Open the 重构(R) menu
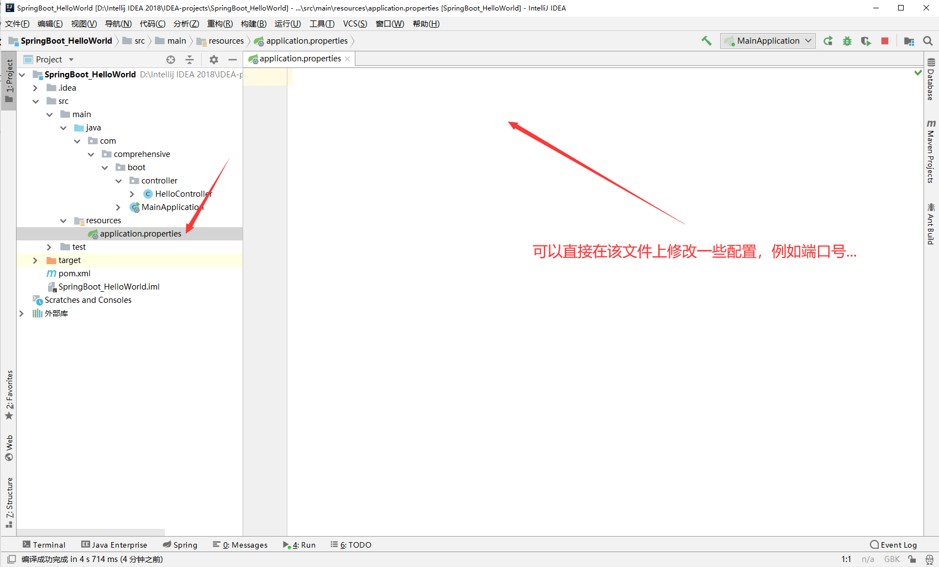This screenshot has height=567, width=939. (220, 24)
